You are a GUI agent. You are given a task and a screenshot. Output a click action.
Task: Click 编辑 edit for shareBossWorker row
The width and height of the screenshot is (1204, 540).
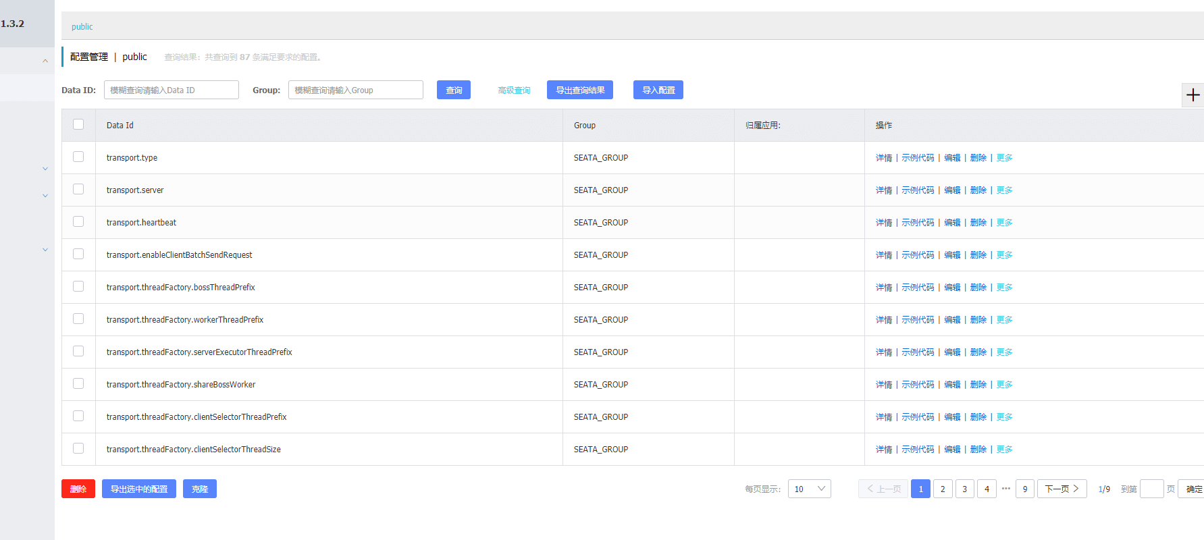coord(952,385)
